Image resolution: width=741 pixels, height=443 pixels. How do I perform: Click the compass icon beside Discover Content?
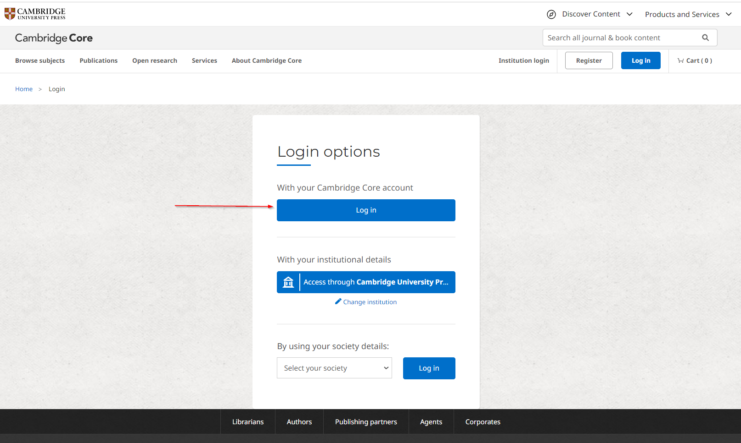click(551, 14)
